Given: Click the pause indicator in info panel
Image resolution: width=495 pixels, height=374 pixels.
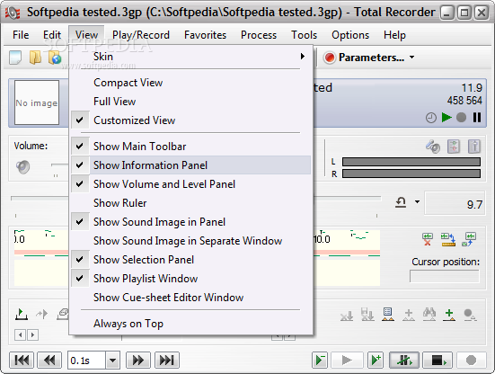Looking at the screenshot, I should pos(477,117).
